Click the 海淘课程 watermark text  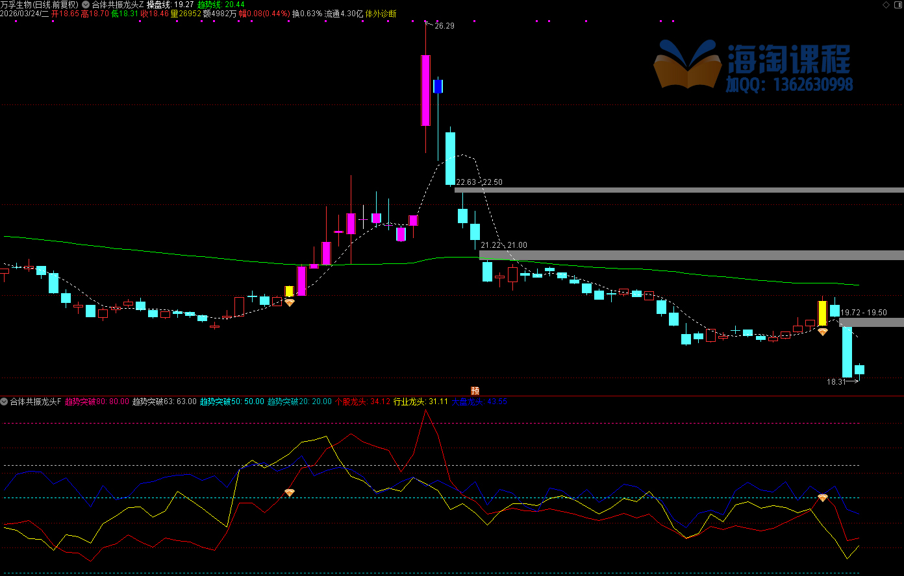tap(788, 60)
